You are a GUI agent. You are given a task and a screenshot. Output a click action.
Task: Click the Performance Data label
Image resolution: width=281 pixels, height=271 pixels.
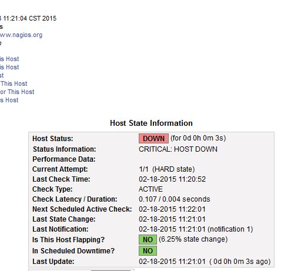64,159
